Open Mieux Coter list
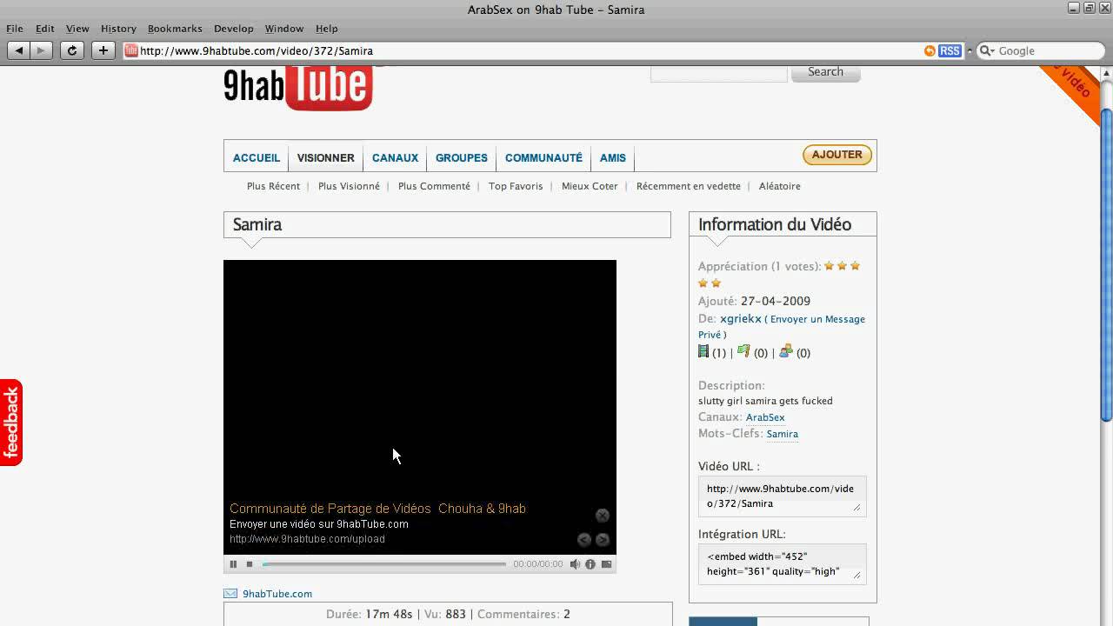The width and height of the screenshot is (1113, 626). pyautogui.click(x=590, y=186)
